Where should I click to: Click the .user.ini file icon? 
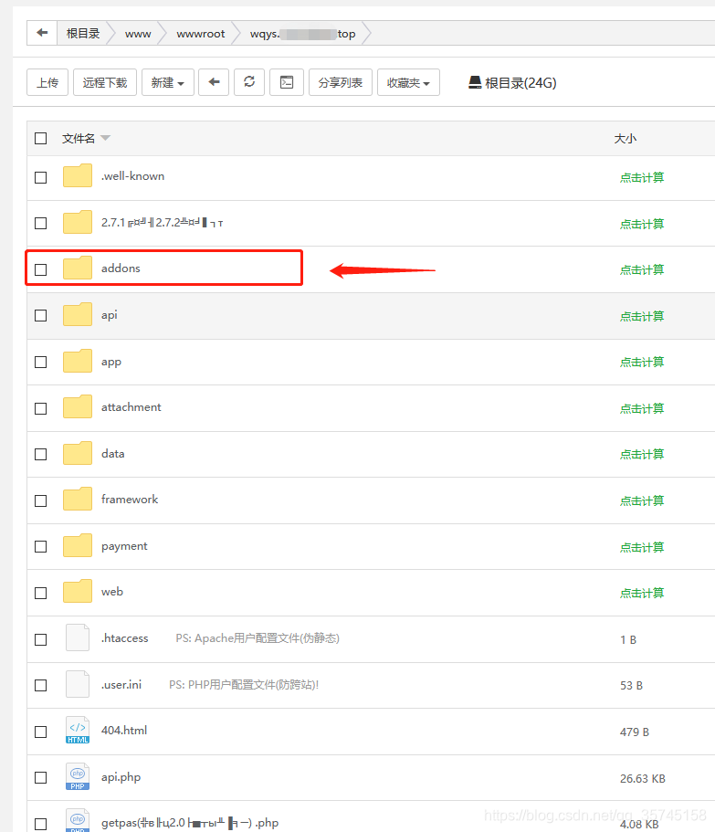(x=78, y=684)
